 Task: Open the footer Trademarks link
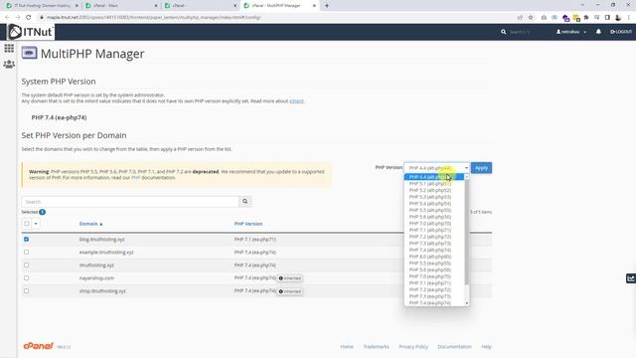pyautogui.click(x=376, y=347)
